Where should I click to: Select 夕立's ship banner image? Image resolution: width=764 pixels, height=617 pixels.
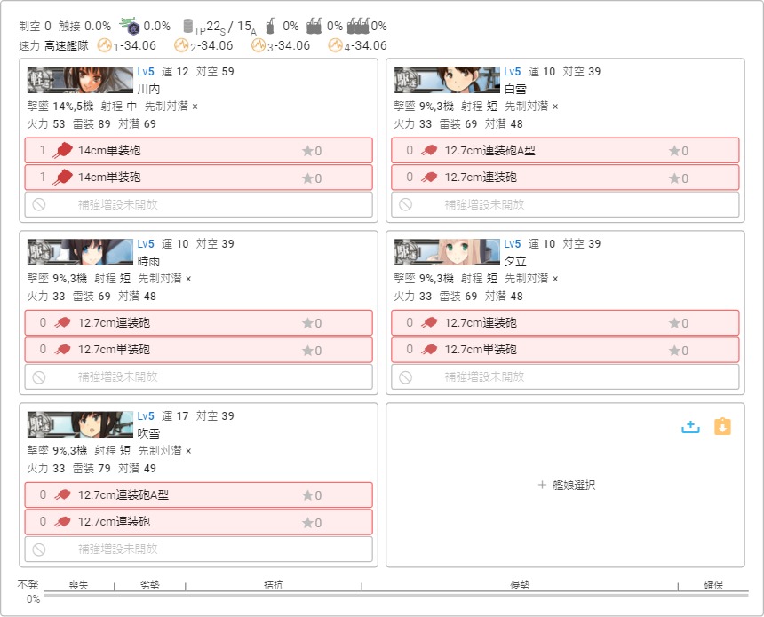(x=447, y=252)
